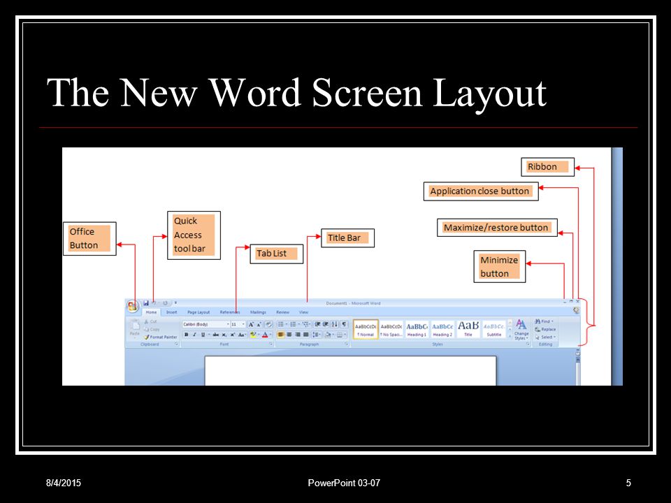
Task: Open the Paragraph group dialog launcher
Action: click(347, 344)
